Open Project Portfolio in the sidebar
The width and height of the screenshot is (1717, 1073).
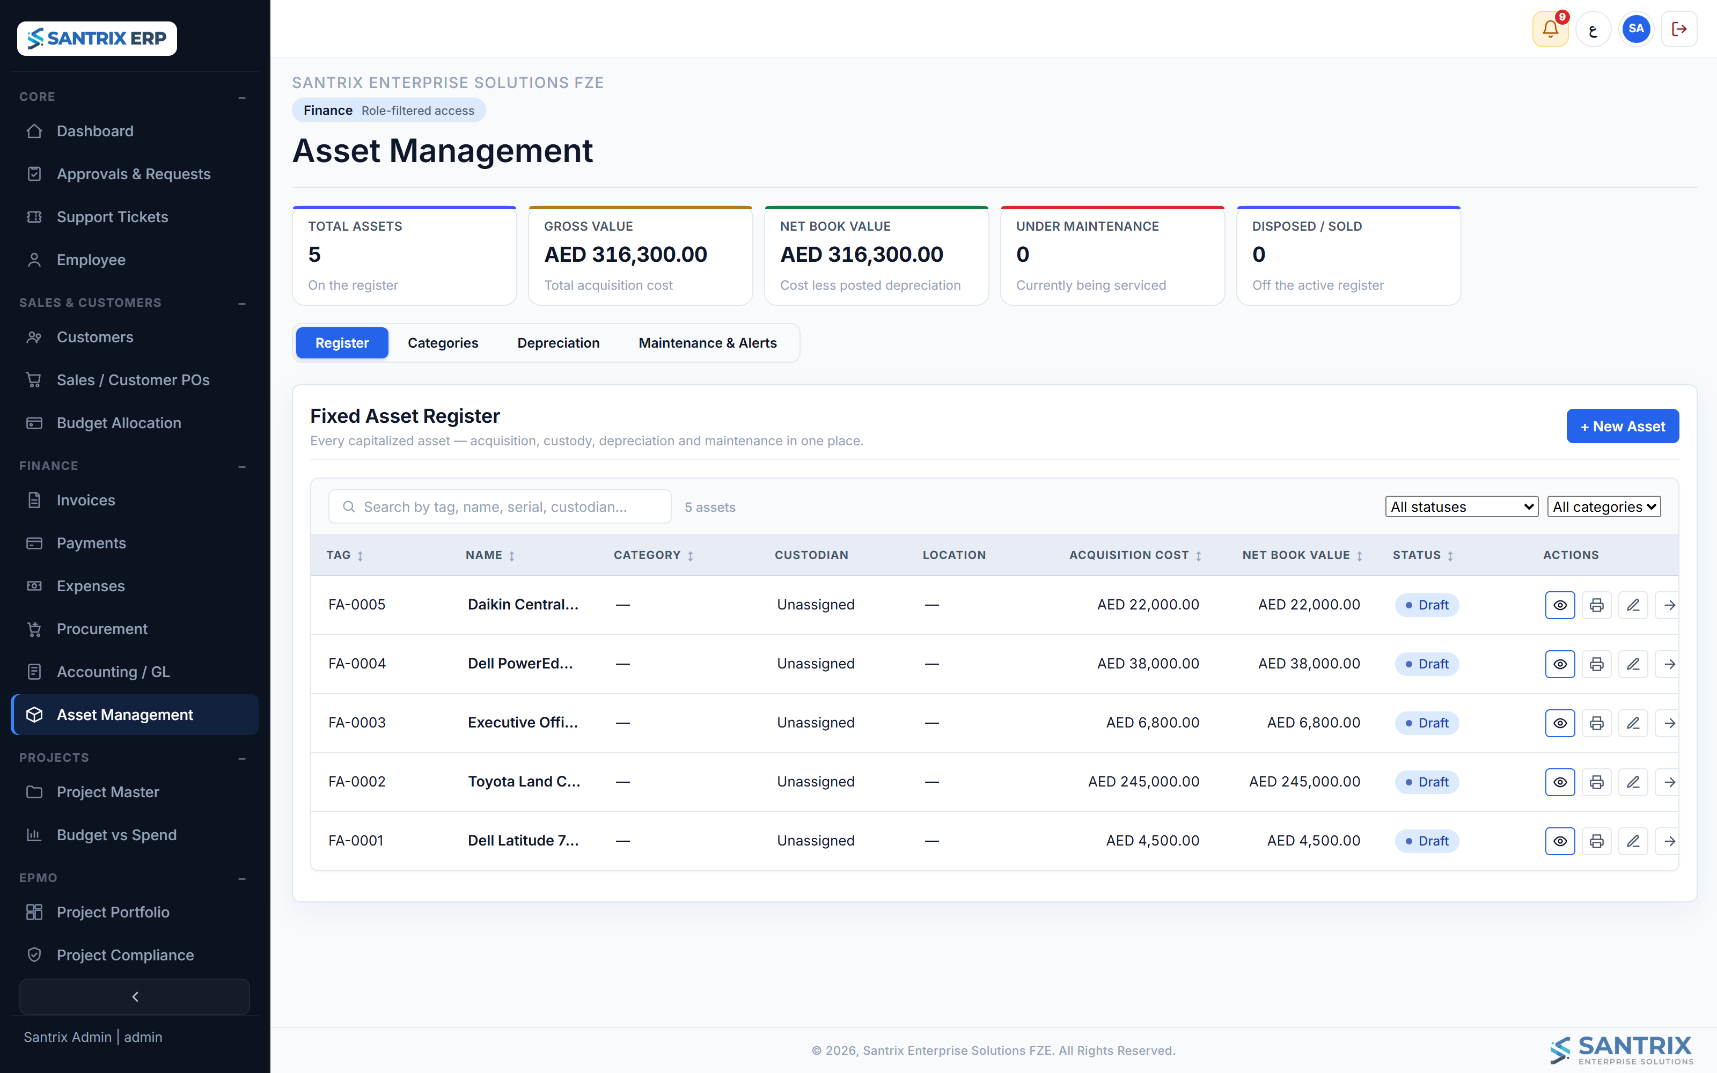click(x=135, y=912)
